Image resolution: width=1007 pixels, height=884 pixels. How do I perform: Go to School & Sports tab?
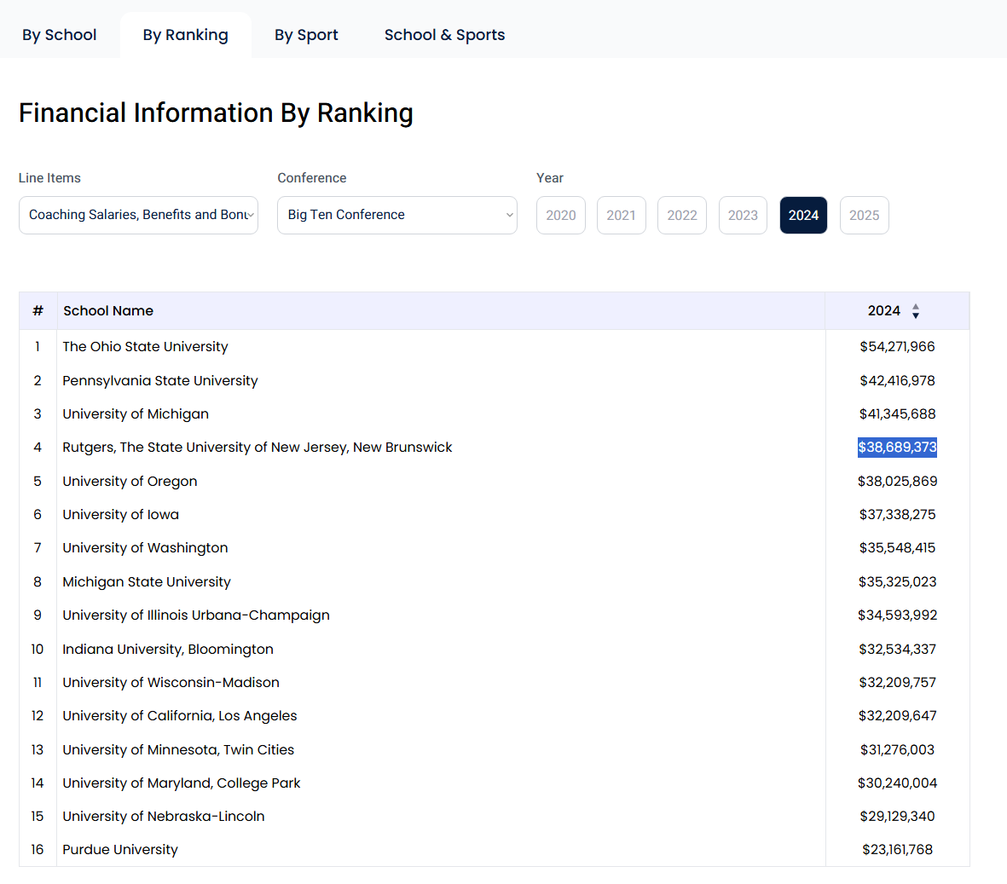tap(444, 35)
